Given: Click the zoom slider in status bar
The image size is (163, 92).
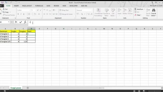Looking at the screenshot, I should click(155, 91).
